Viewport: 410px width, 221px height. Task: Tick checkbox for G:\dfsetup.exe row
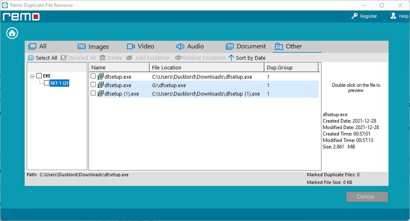pos(93,85)
